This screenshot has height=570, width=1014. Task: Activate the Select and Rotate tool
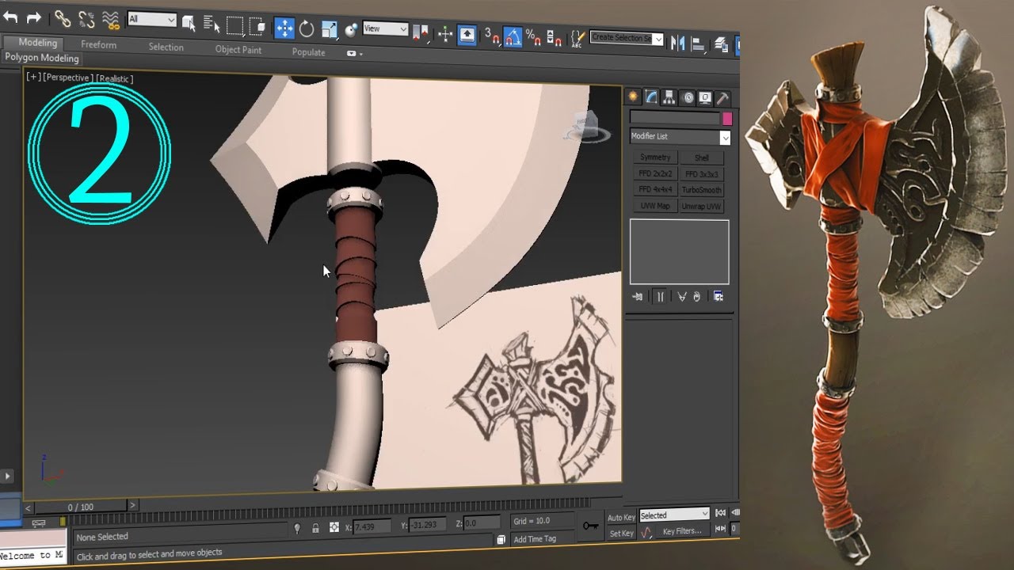307,29
